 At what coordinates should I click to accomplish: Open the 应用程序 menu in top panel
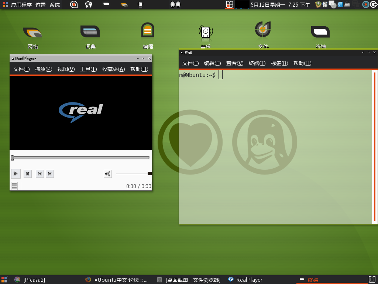21,5
